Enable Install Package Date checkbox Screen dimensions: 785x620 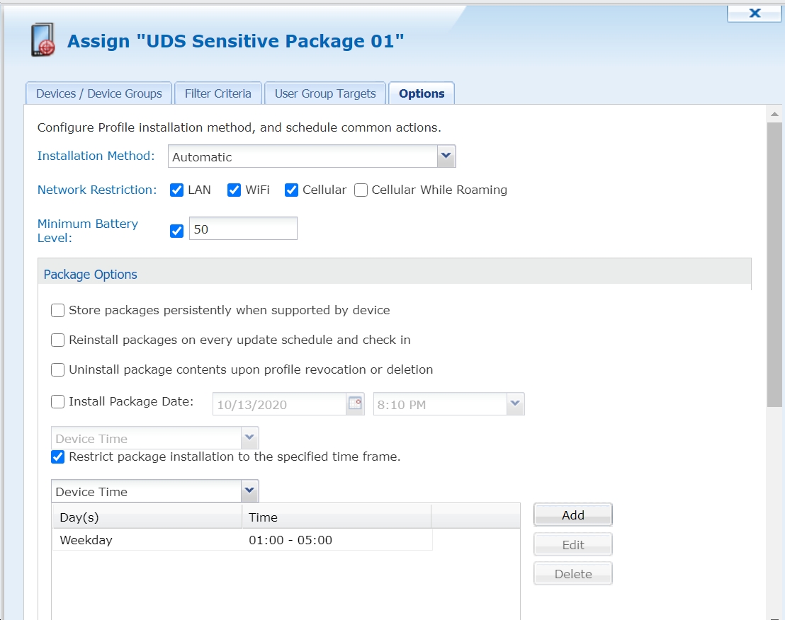click(x=58, y=401)
